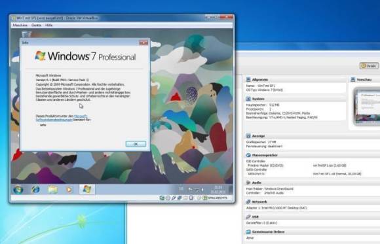Viewport: 380px width, 244px height.
Task: Open Windows Explorer folder icon on guest taskbar
Action: coord(52,190)
